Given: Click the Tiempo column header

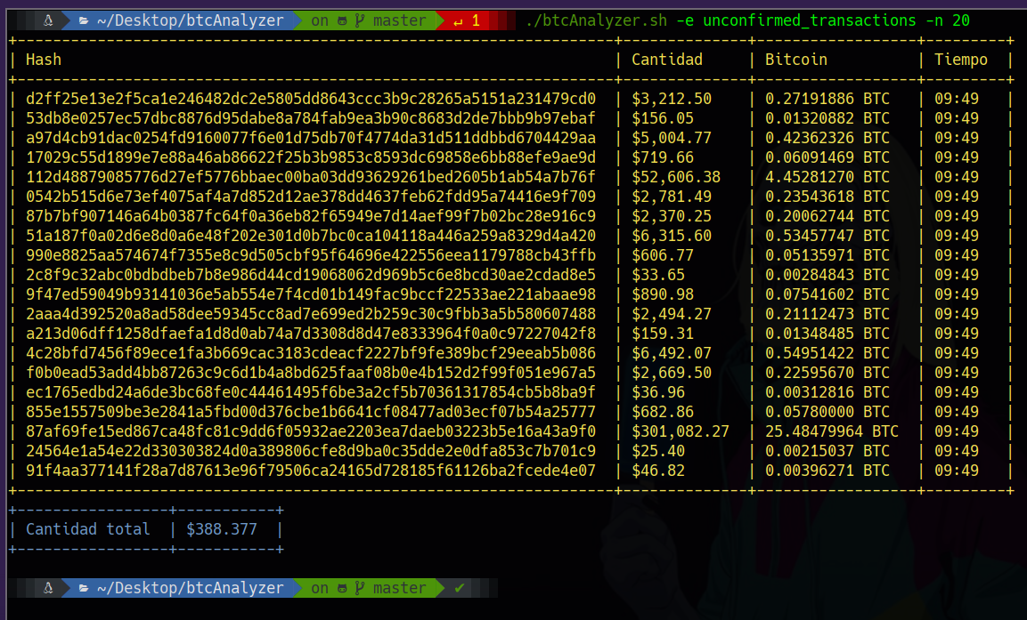Looking at the screenshot, I should [961, 60].
